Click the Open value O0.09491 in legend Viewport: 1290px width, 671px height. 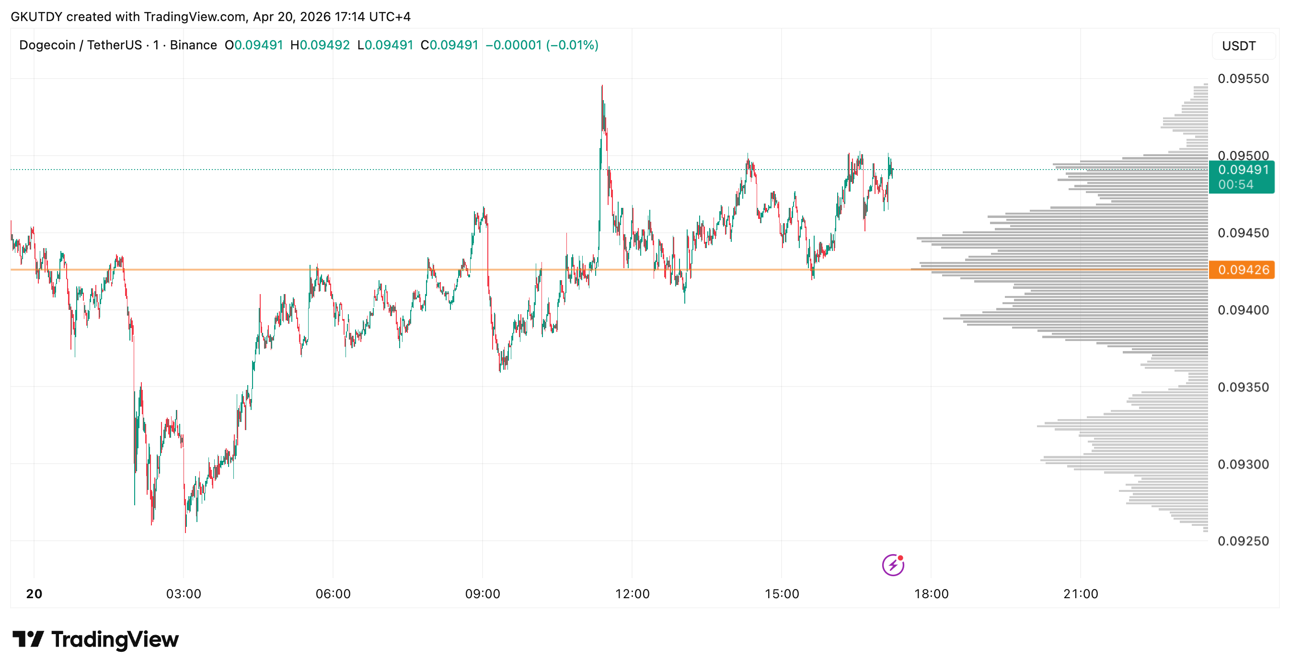(254, 45)
